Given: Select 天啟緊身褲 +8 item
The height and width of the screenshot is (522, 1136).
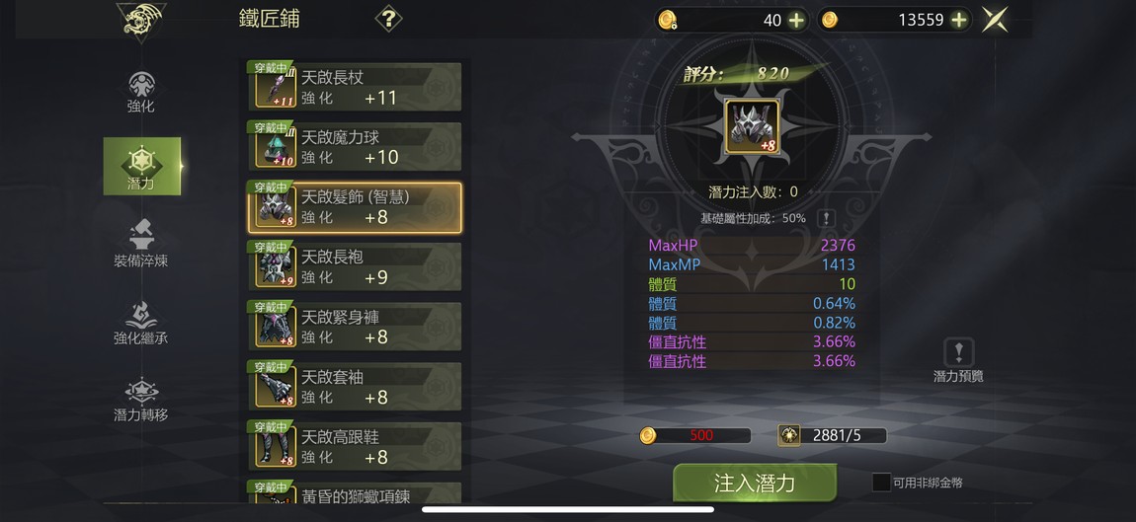Looking at the screenshot, I should (355, 328).
